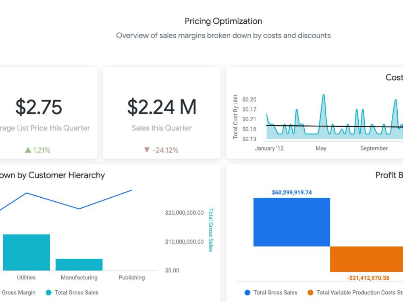Click the blue gross margin line near Manufacturing
Viewport: 403px width, 302px height.
(79, 209)
